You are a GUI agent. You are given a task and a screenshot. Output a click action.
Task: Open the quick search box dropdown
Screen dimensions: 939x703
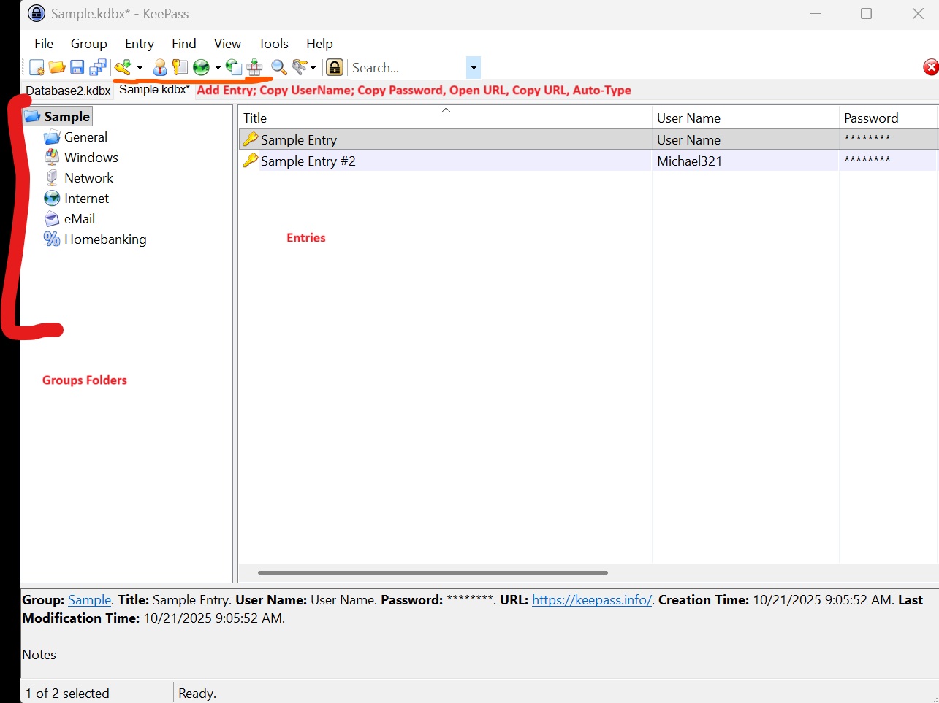click(474, 68)
